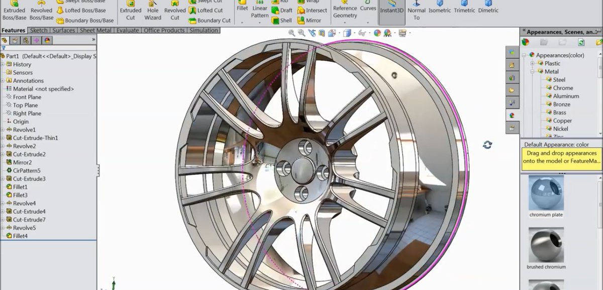Switch to the Simulation tab
This screenshot has height=290, width=603.
coord(204,30)
